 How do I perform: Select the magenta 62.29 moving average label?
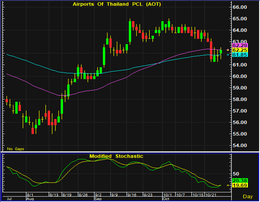pyautogui.click(x=240, y=46)
